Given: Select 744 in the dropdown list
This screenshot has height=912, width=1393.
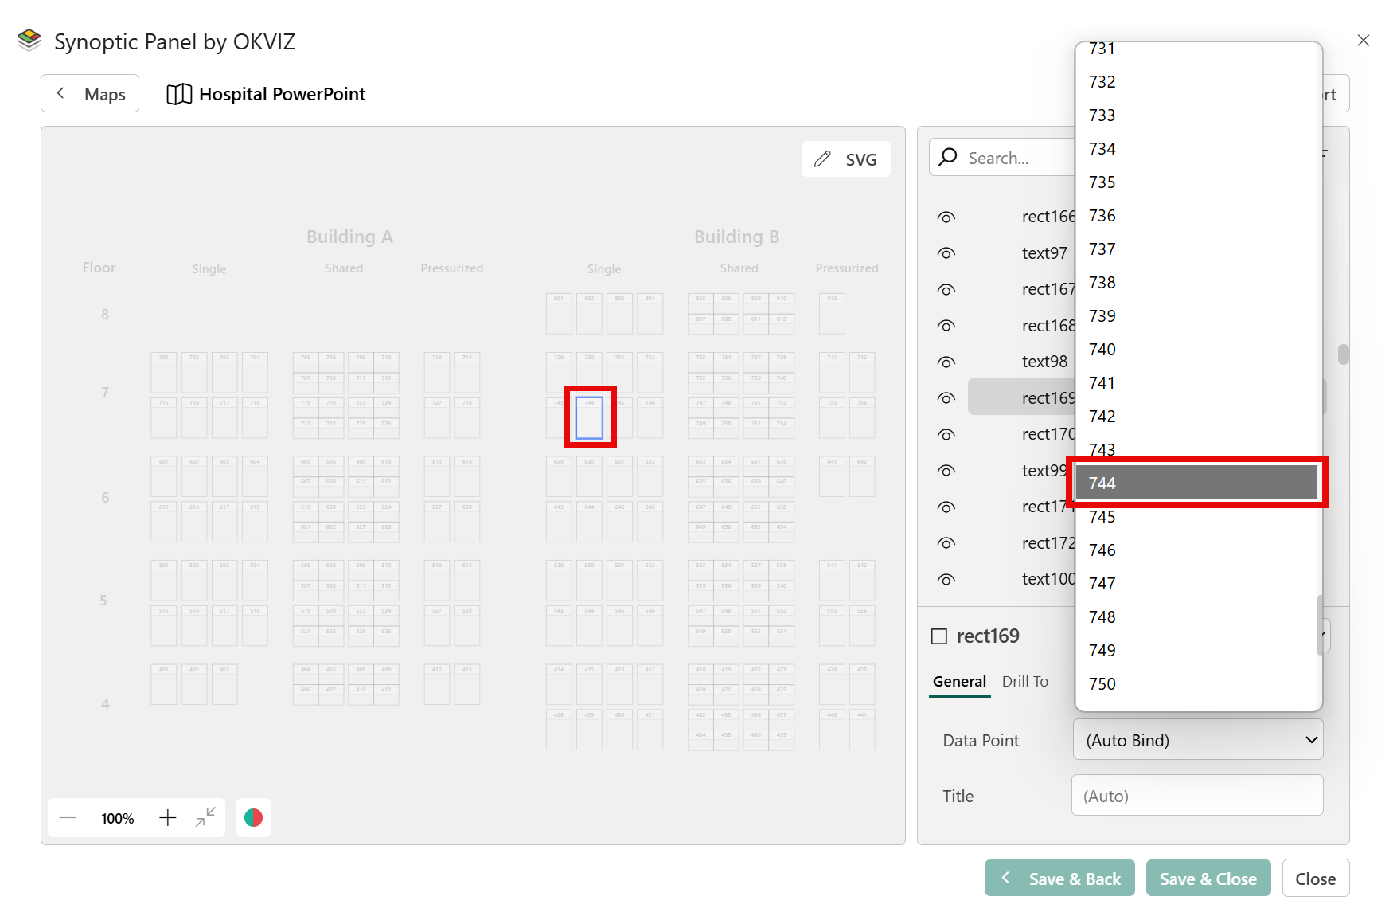Looking at the screenshot, I should pyautogui.click(x=1196, y=483).
